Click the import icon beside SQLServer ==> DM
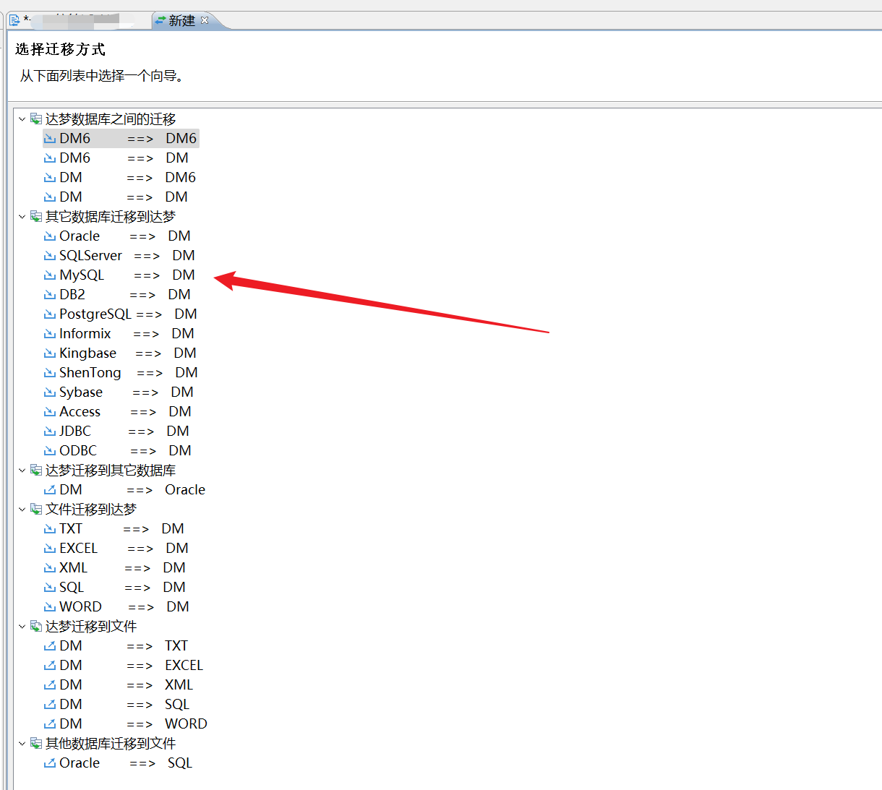 pos(50,255)
